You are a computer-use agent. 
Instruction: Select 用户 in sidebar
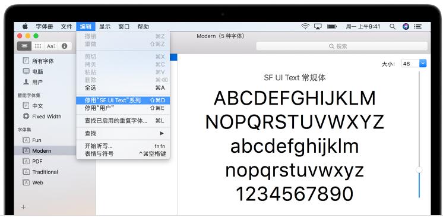pyautogui.click(x=38, y=82)
